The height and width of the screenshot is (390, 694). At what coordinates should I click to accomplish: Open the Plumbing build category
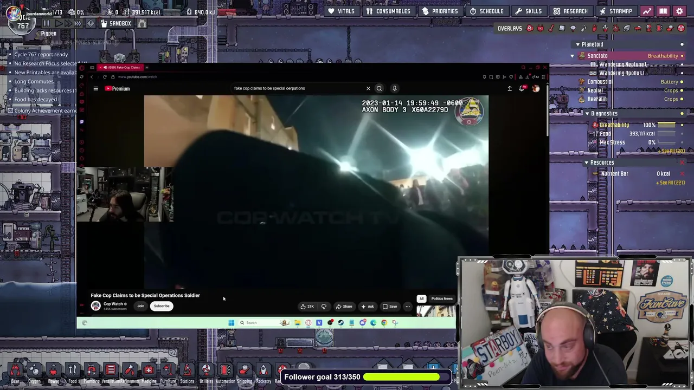pyautogui.click(x=92, y=373)
